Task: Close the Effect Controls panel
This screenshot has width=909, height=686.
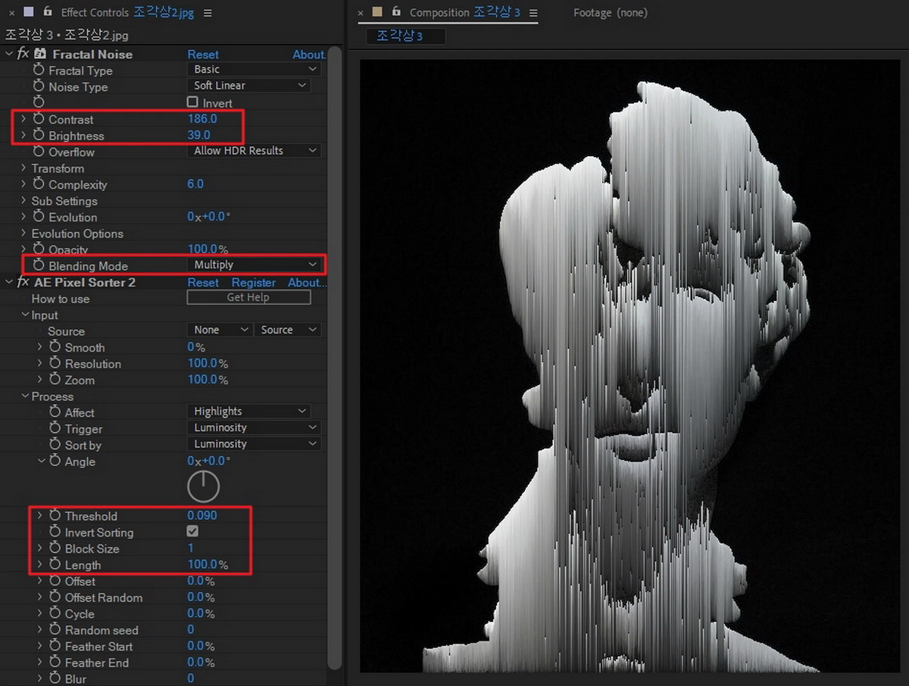Action: coord(11,13)
